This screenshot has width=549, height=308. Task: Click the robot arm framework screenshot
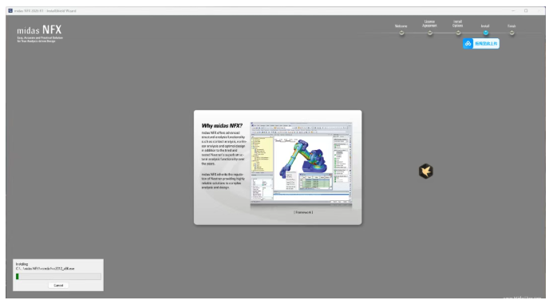pyautogui.click(x=301, y=164)
